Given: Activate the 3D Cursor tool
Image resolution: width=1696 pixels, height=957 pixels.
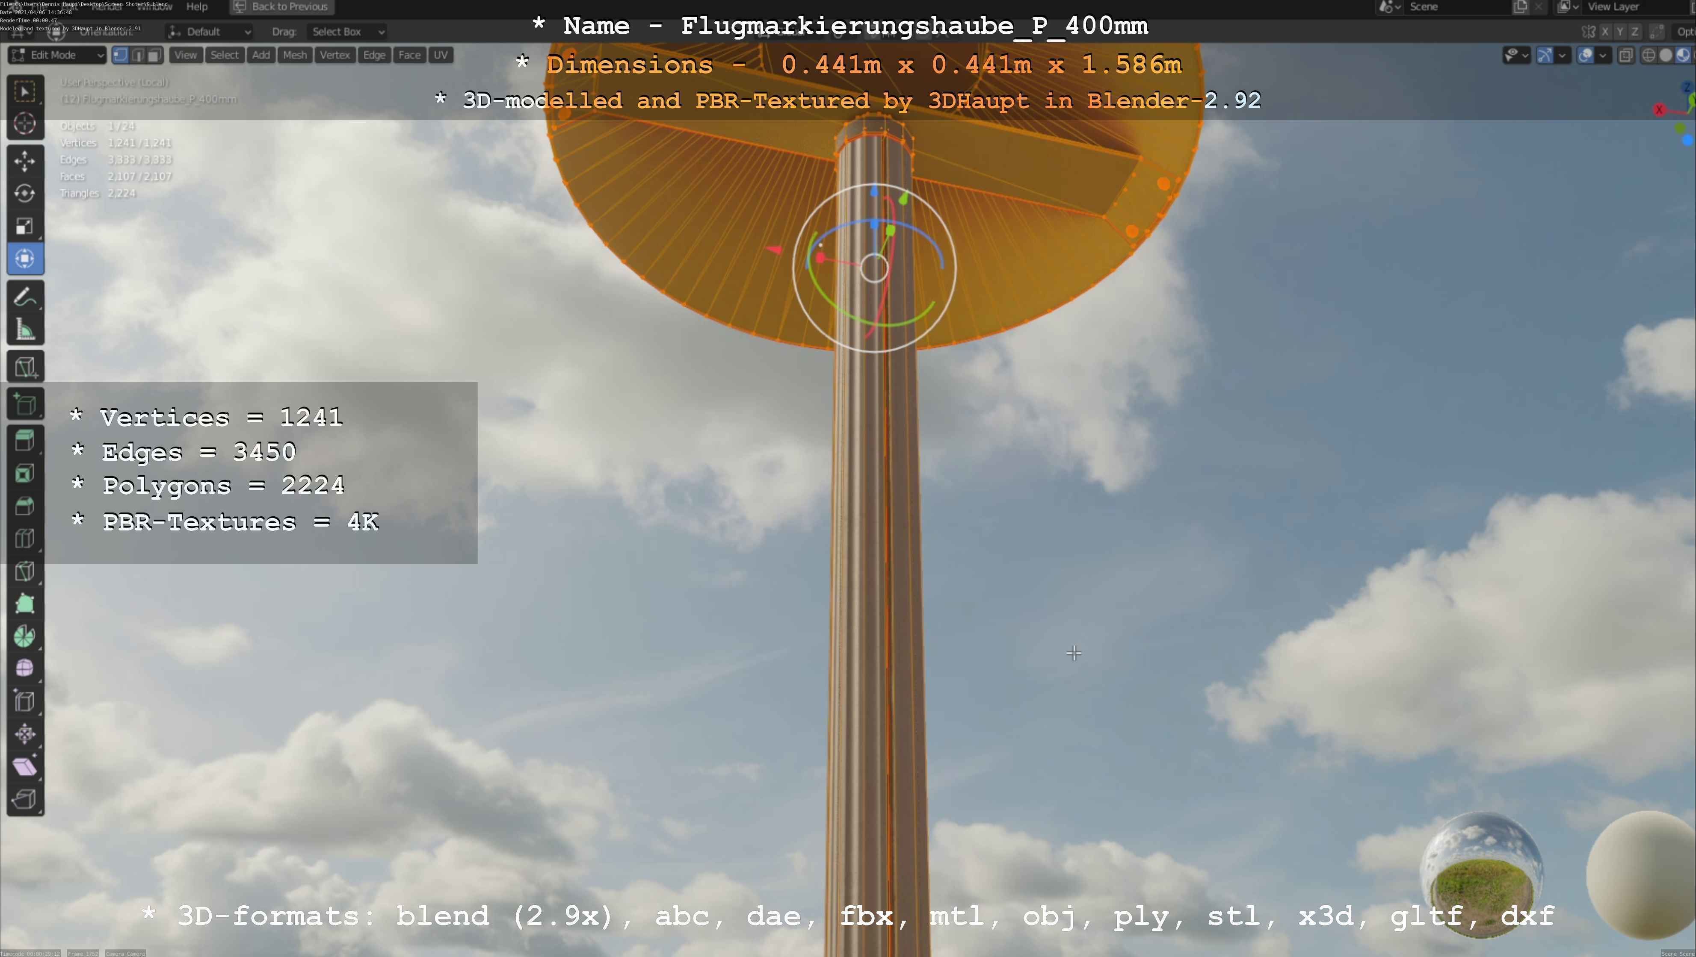Looking at the screenshot, I should 25,124.
